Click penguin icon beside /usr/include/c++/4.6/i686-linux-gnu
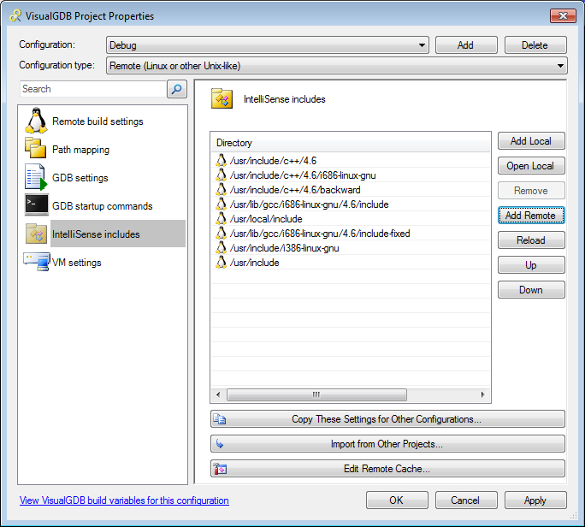Image resolution: width=585 pixels, height=527 pixels. tap(222, 175)
